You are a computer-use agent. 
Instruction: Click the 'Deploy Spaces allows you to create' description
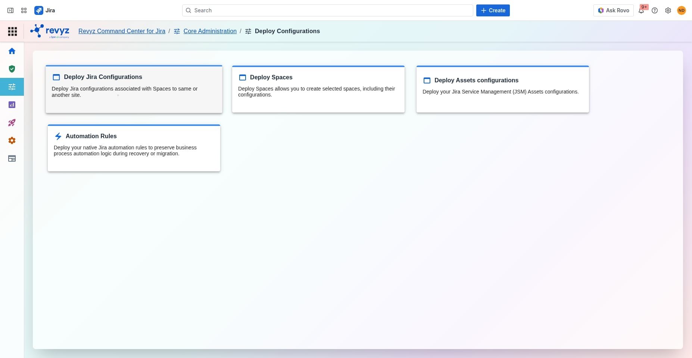click(x=317, y=92)
